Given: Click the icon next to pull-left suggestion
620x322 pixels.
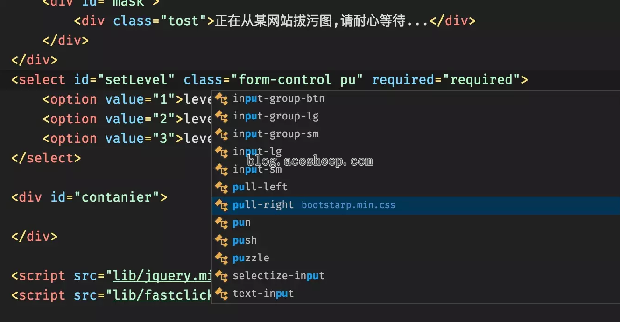Looking at the screenshot, I should 221,187.
